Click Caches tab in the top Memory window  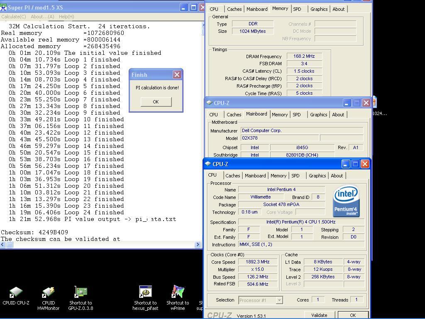(x=234, y=9)
